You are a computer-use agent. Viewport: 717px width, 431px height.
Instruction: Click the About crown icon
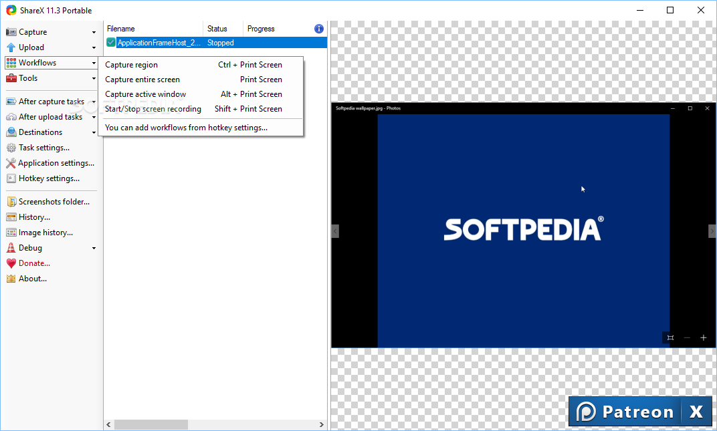click(11, 279)
